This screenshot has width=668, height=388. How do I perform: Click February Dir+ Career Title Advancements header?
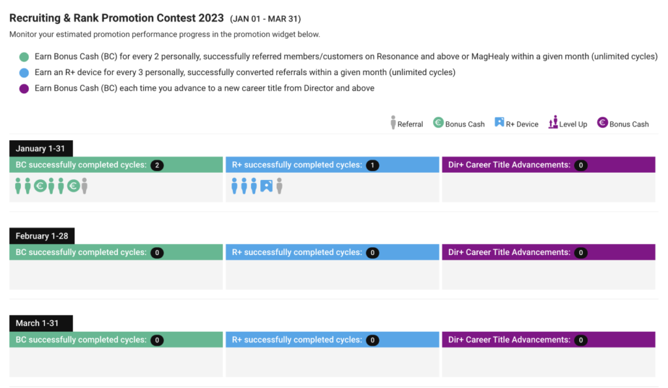tap(548, 252)
